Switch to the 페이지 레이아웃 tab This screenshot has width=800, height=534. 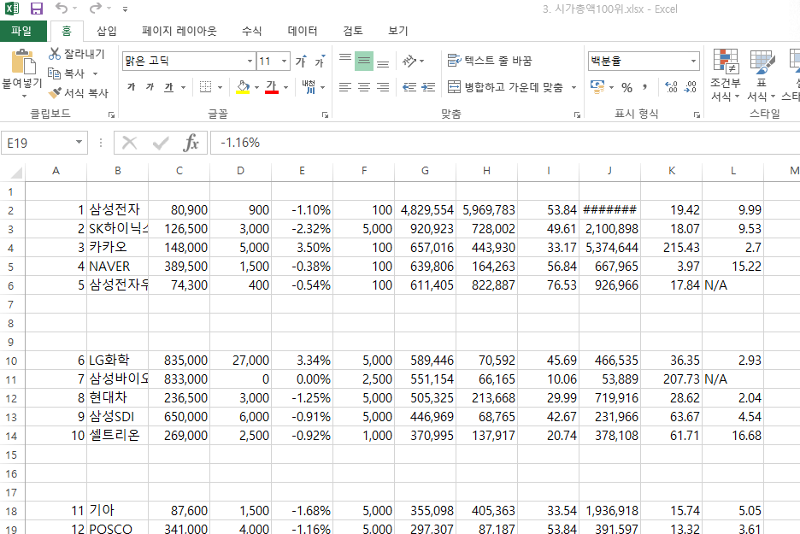pyautogui.click(x=179, y=31)
